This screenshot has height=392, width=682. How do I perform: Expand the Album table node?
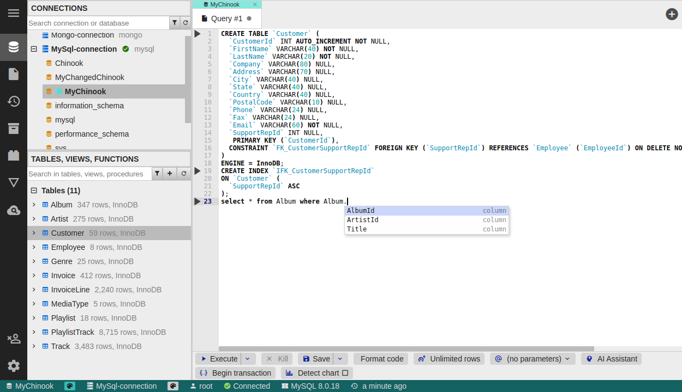(34, 205)
